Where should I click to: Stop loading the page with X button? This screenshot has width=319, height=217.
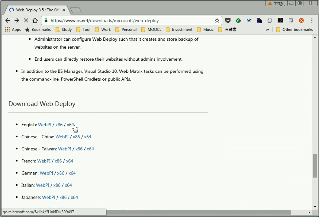tap(26, 21)
